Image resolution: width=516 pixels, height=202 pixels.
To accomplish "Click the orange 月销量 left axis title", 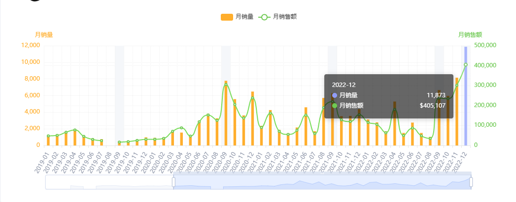I will (44, 34).
